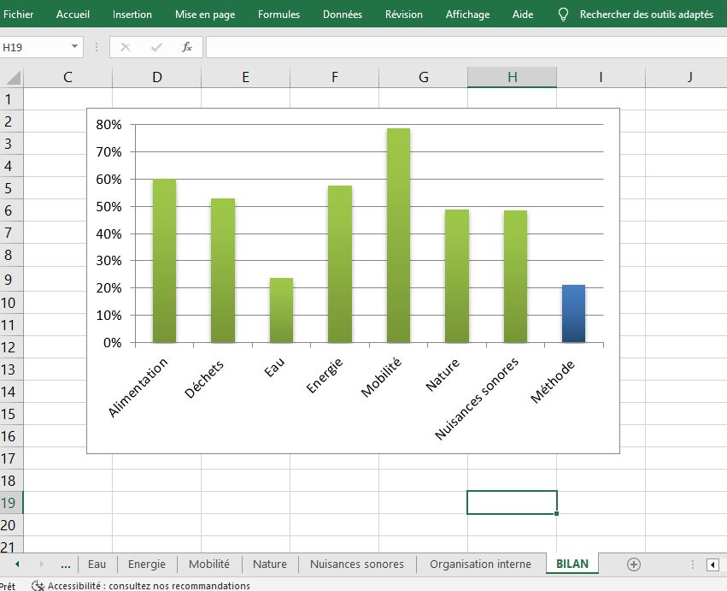Screen dimensions: 727x591
Task: Open the Insertion ribbon tab
Action: pos(132,15)
